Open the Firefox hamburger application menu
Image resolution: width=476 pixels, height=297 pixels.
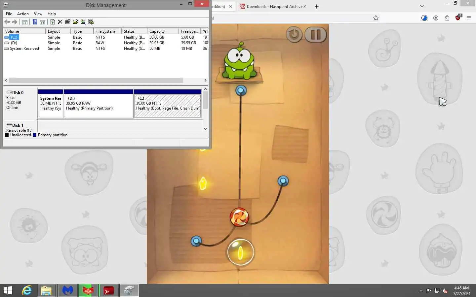469,18
